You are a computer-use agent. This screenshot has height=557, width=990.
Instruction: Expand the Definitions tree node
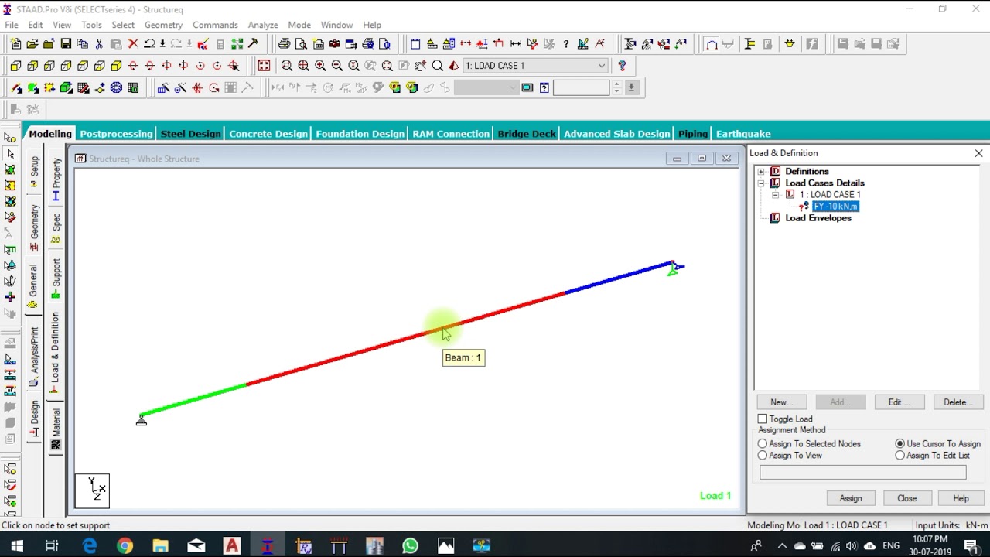[761, 172]
